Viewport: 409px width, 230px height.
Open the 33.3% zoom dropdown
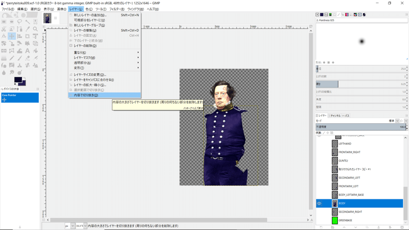pyautogui.click(x=85, y=226)
